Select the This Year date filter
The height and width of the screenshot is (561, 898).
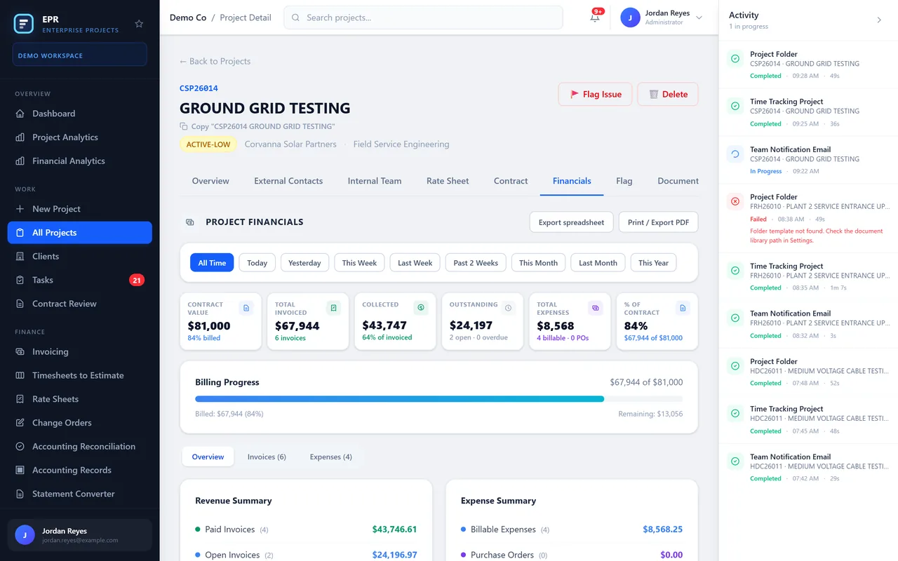click(653, 263)
